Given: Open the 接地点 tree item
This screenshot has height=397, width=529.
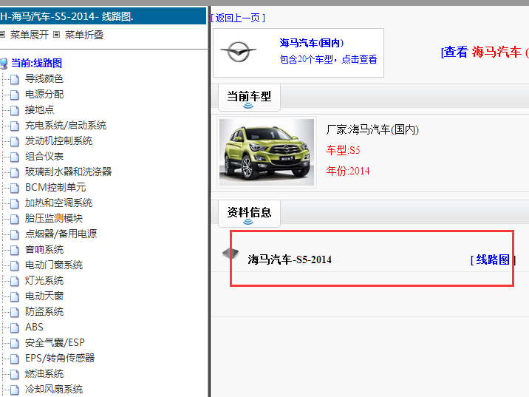Looking at the screenshot, I should [x=39, y=109].
